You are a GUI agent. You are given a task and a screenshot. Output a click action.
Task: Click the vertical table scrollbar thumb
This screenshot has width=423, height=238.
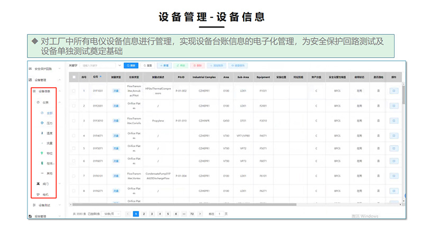click(403, 94)
